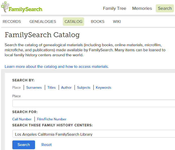Select the Search top menu item
This screenshot has height=150, width=175.
(165, 8)
